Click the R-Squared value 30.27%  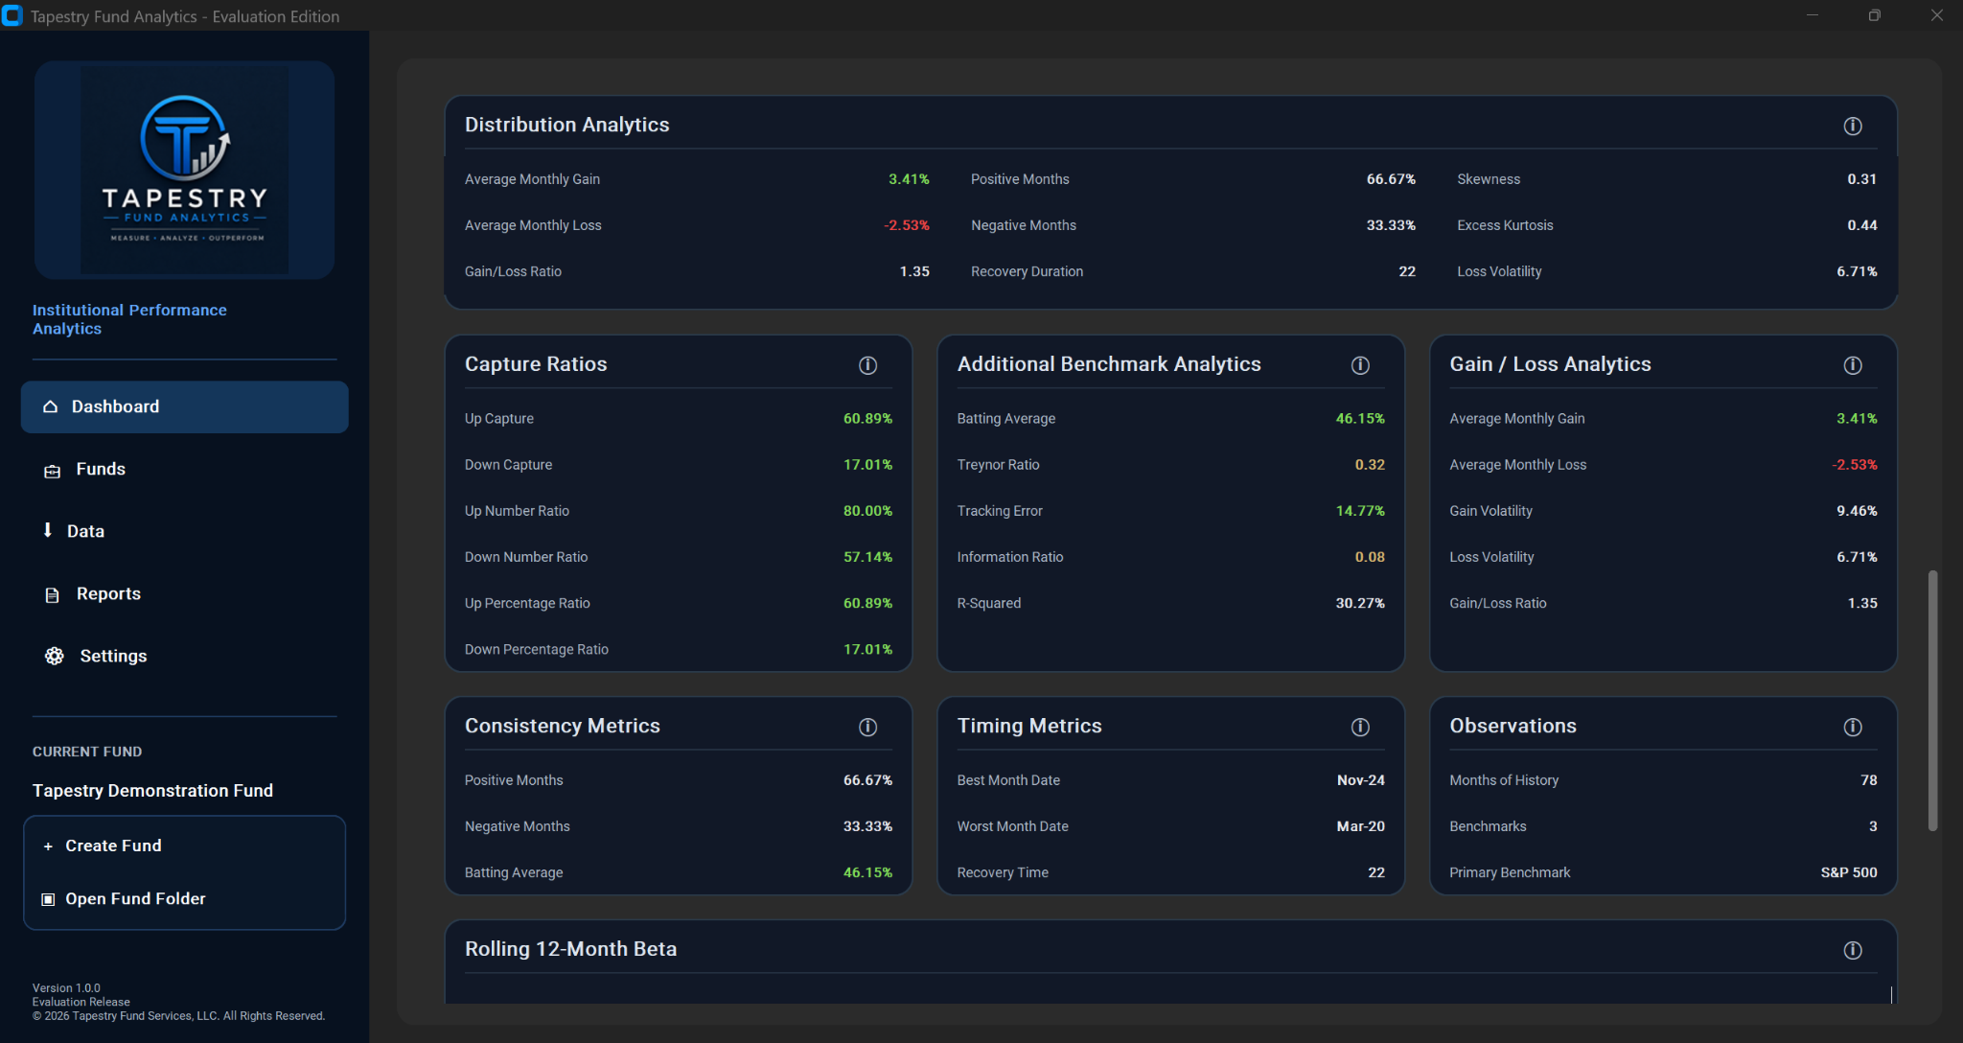tap(1360, 603)
